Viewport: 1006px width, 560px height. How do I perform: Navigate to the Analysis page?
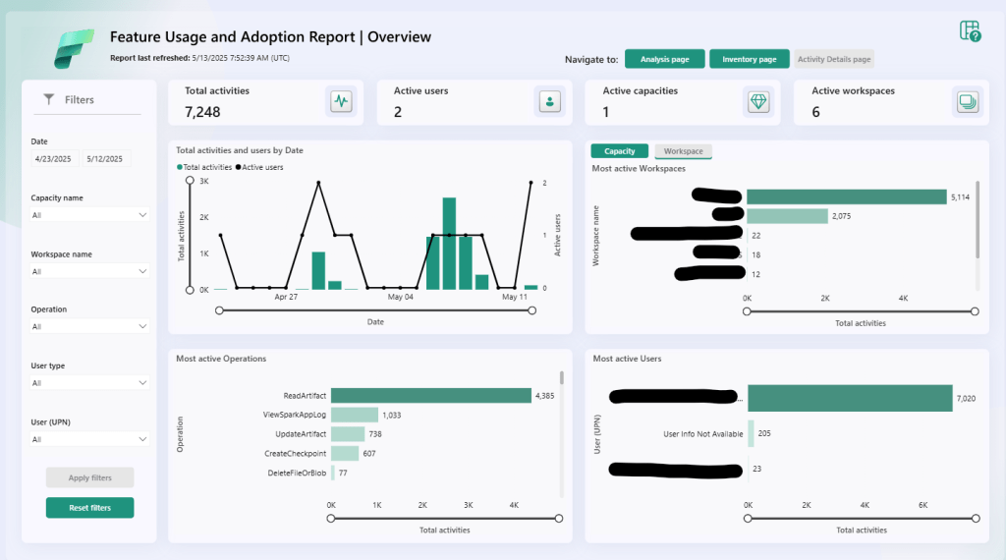click(x=664, y=59)
